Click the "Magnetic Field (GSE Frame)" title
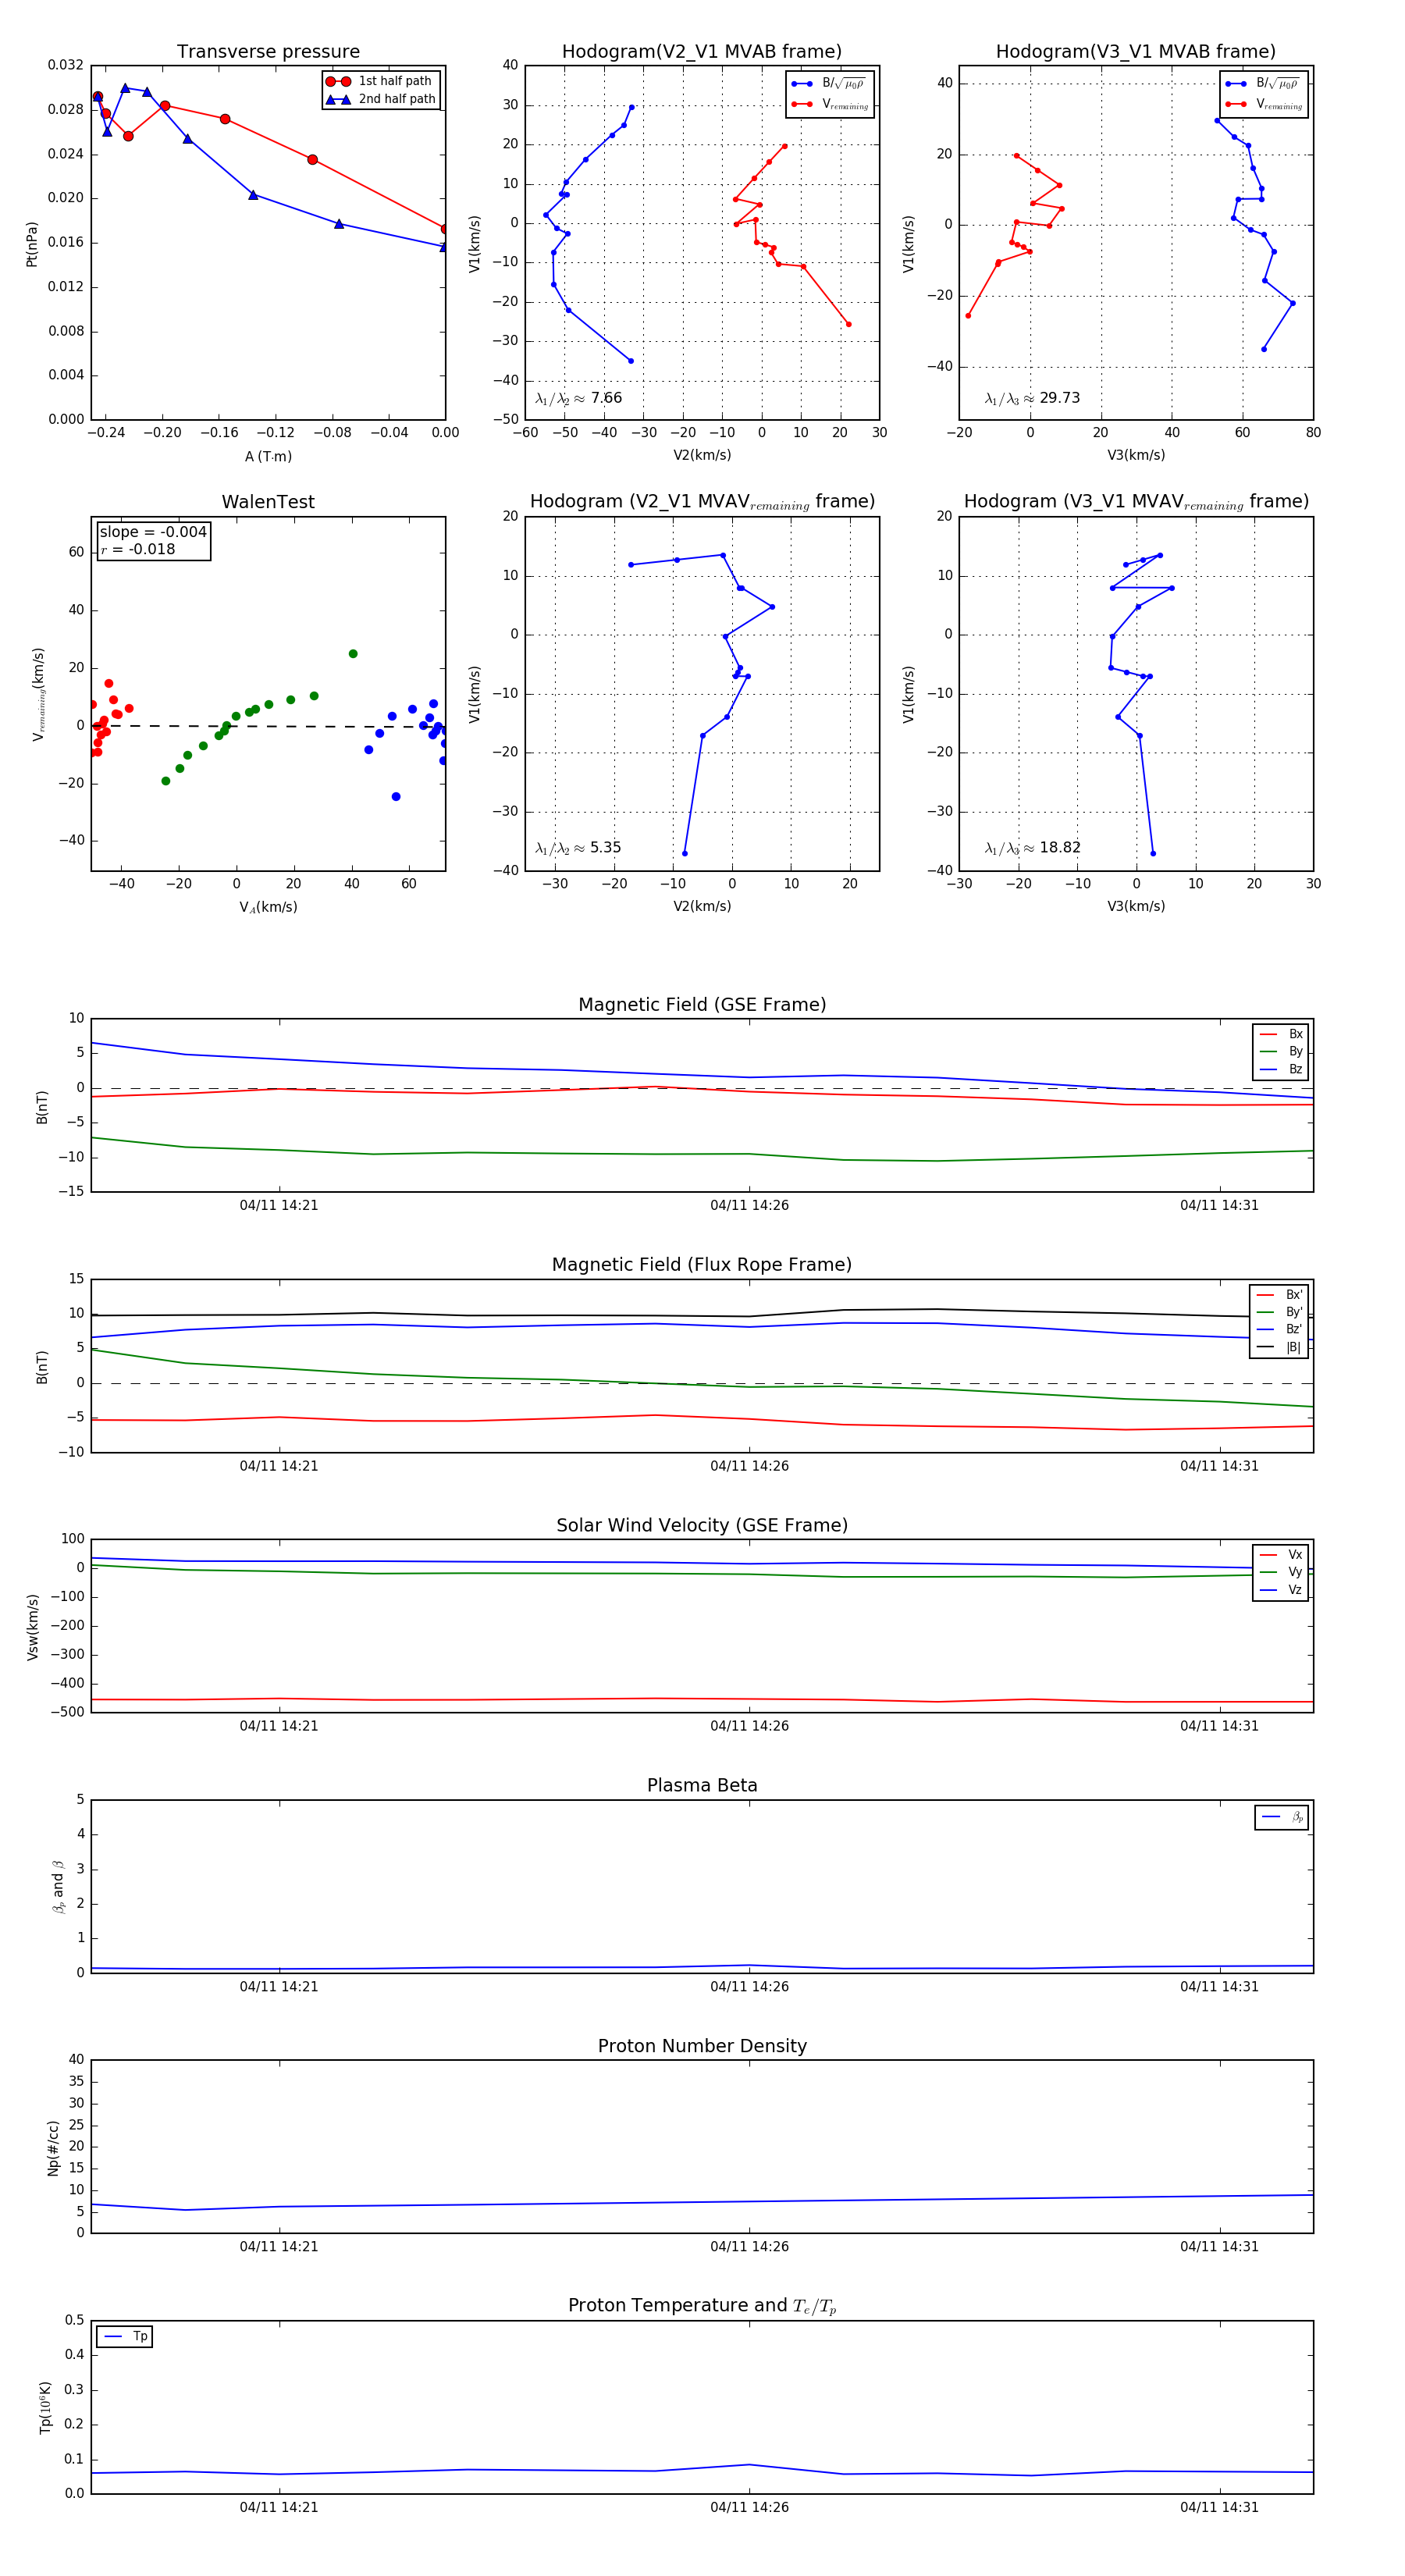Image resolution: width=1405 pixels, height=2576 pixels. (702, 1005)
